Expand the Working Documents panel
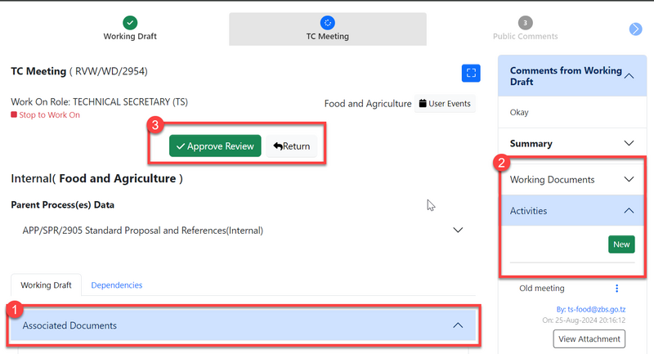Screen dimensions: 654x354 point(629,179)
